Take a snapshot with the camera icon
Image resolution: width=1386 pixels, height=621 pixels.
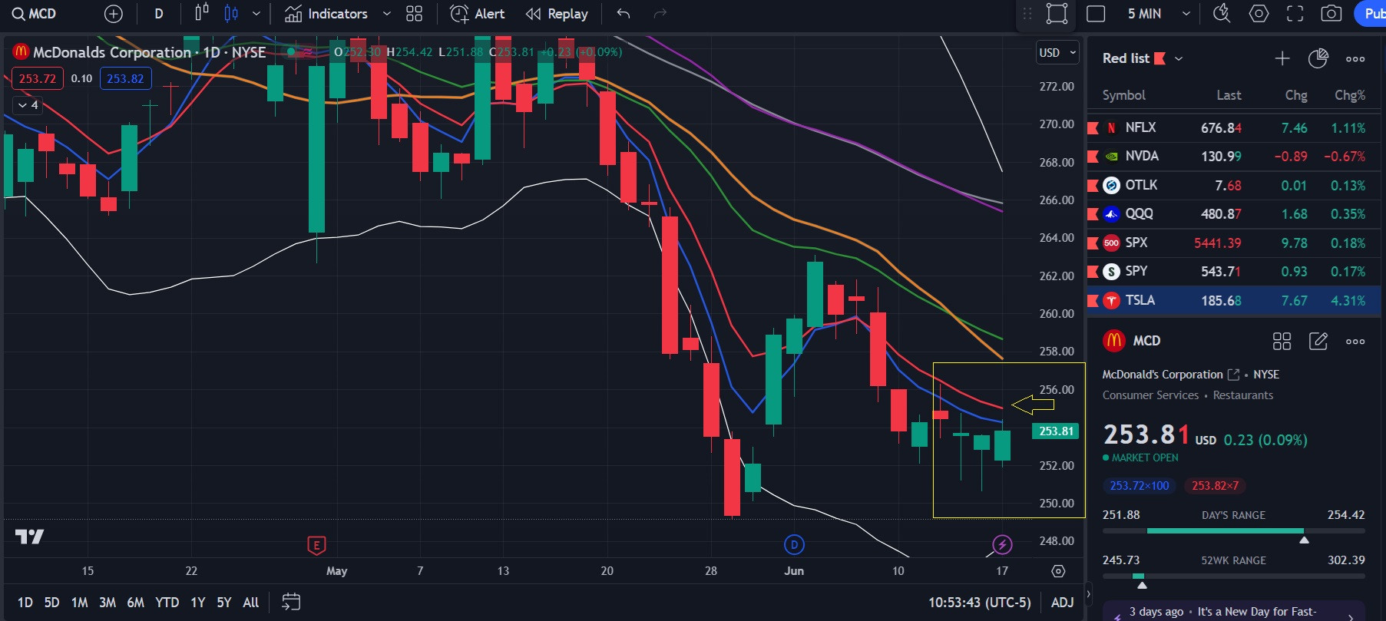coord(1331,14)
